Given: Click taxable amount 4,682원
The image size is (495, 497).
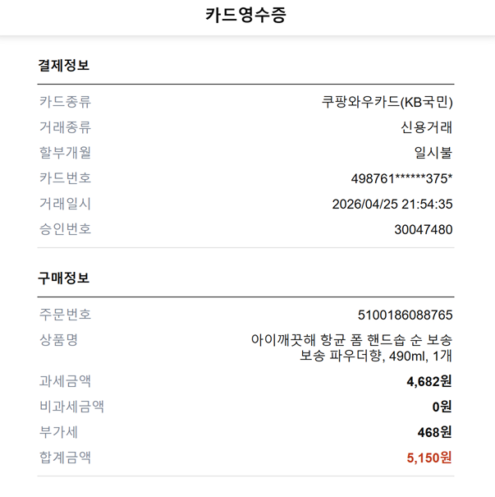Looking at the screenshot, I should coord(429,381).
